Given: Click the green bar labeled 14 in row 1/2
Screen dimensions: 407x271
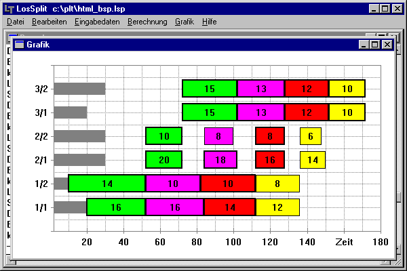Looking at the screenshot, I should coord(106,184).
